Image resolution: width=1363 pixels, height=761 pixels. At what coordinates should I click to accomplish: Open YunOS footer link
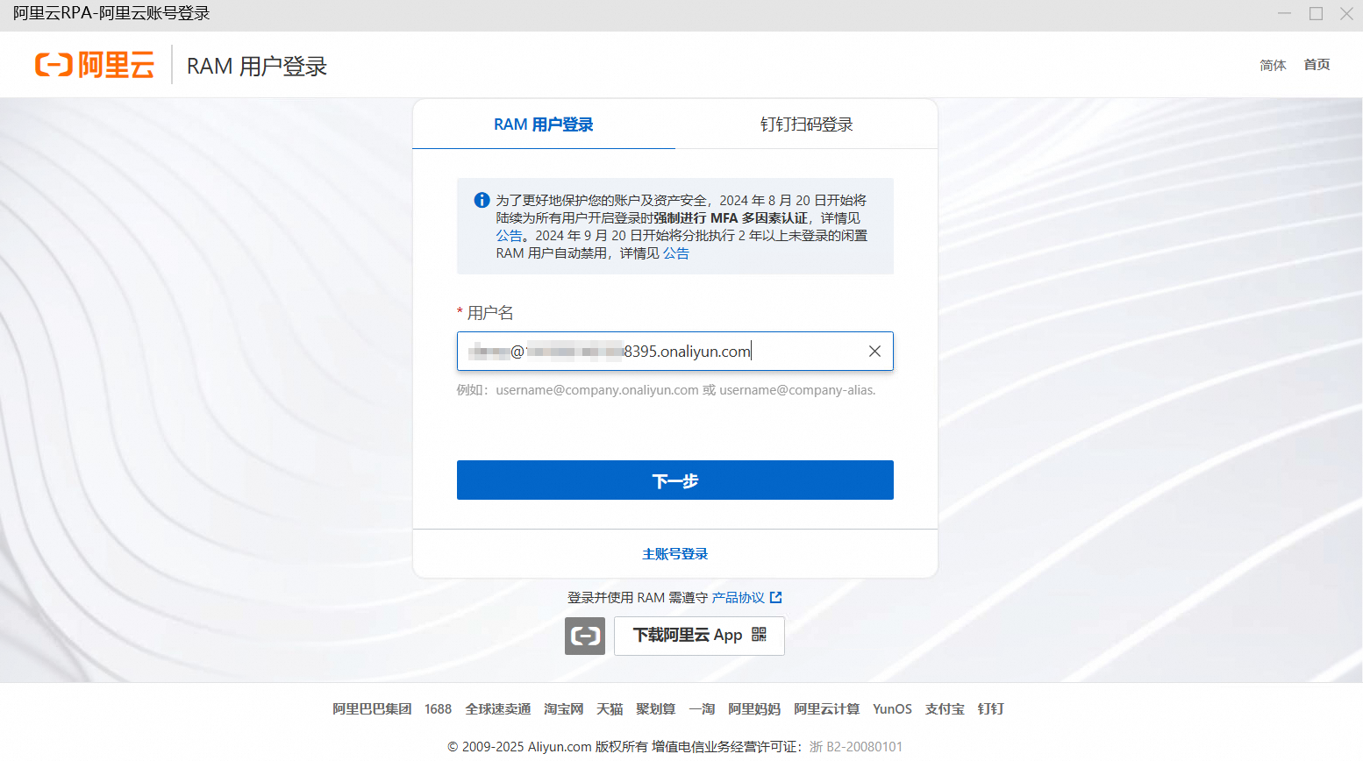pyautogui.click(x=892, y=708)
